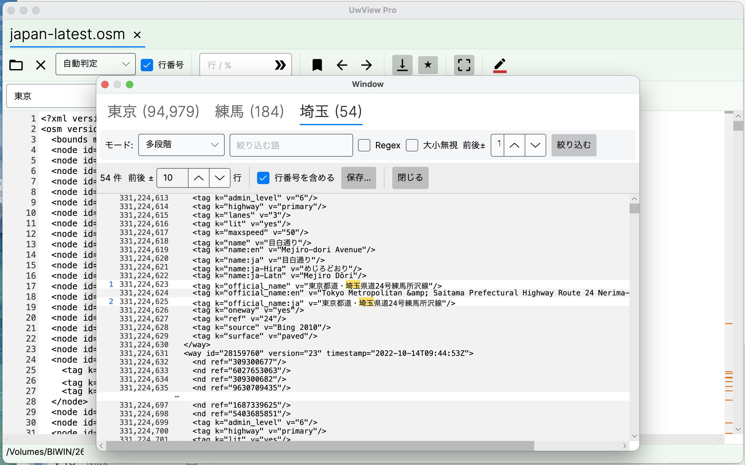The image size is (745, 465).
Task: Toggle the 行番号 checkbox
Action: click(x=147, y=65)
